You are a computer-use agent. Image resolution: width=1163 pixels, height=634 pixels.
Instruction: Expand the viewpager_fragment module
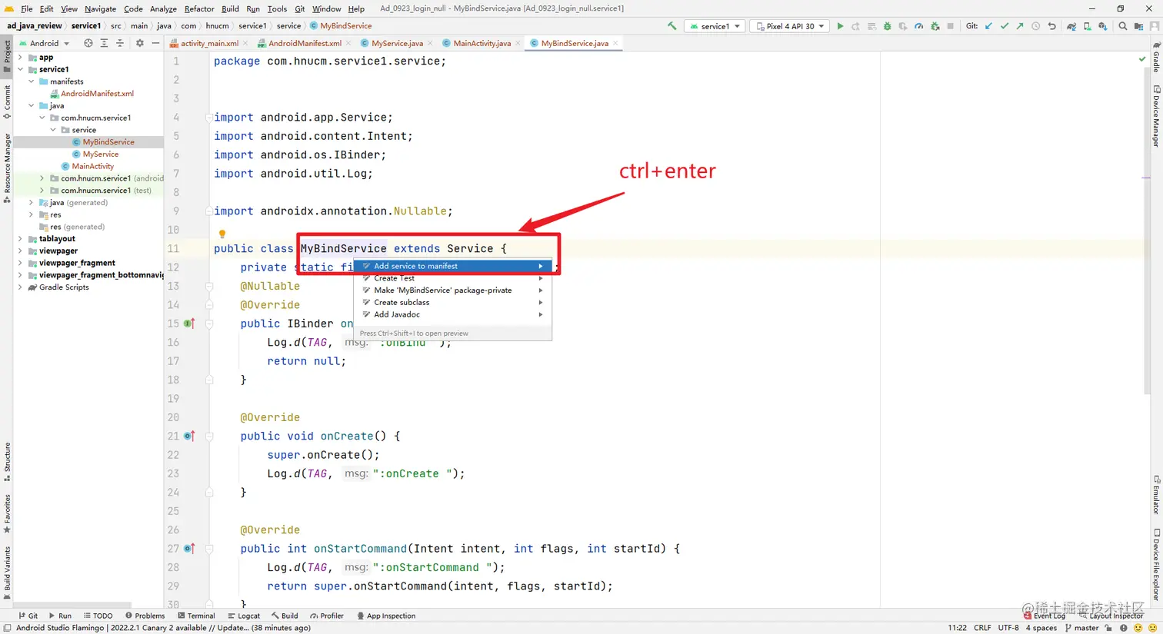(20, 263)
